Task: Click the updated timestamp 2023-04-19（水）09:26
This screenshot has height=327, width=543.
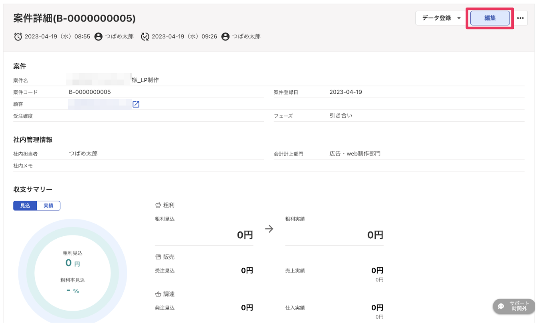Action: [184, 37]
